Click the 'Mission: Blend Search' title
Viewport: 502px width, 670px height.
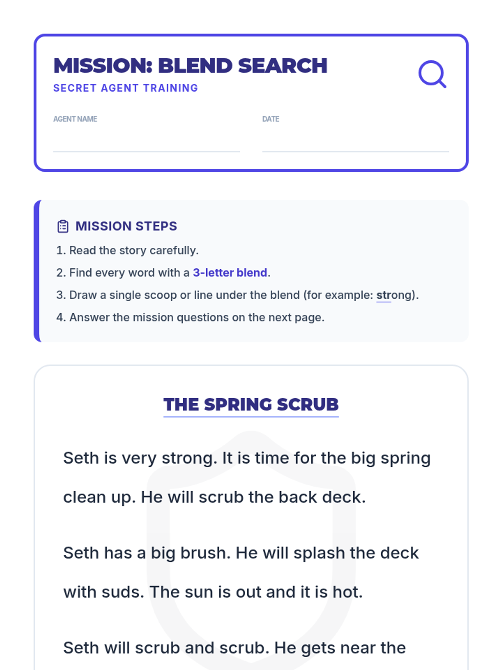190,66
